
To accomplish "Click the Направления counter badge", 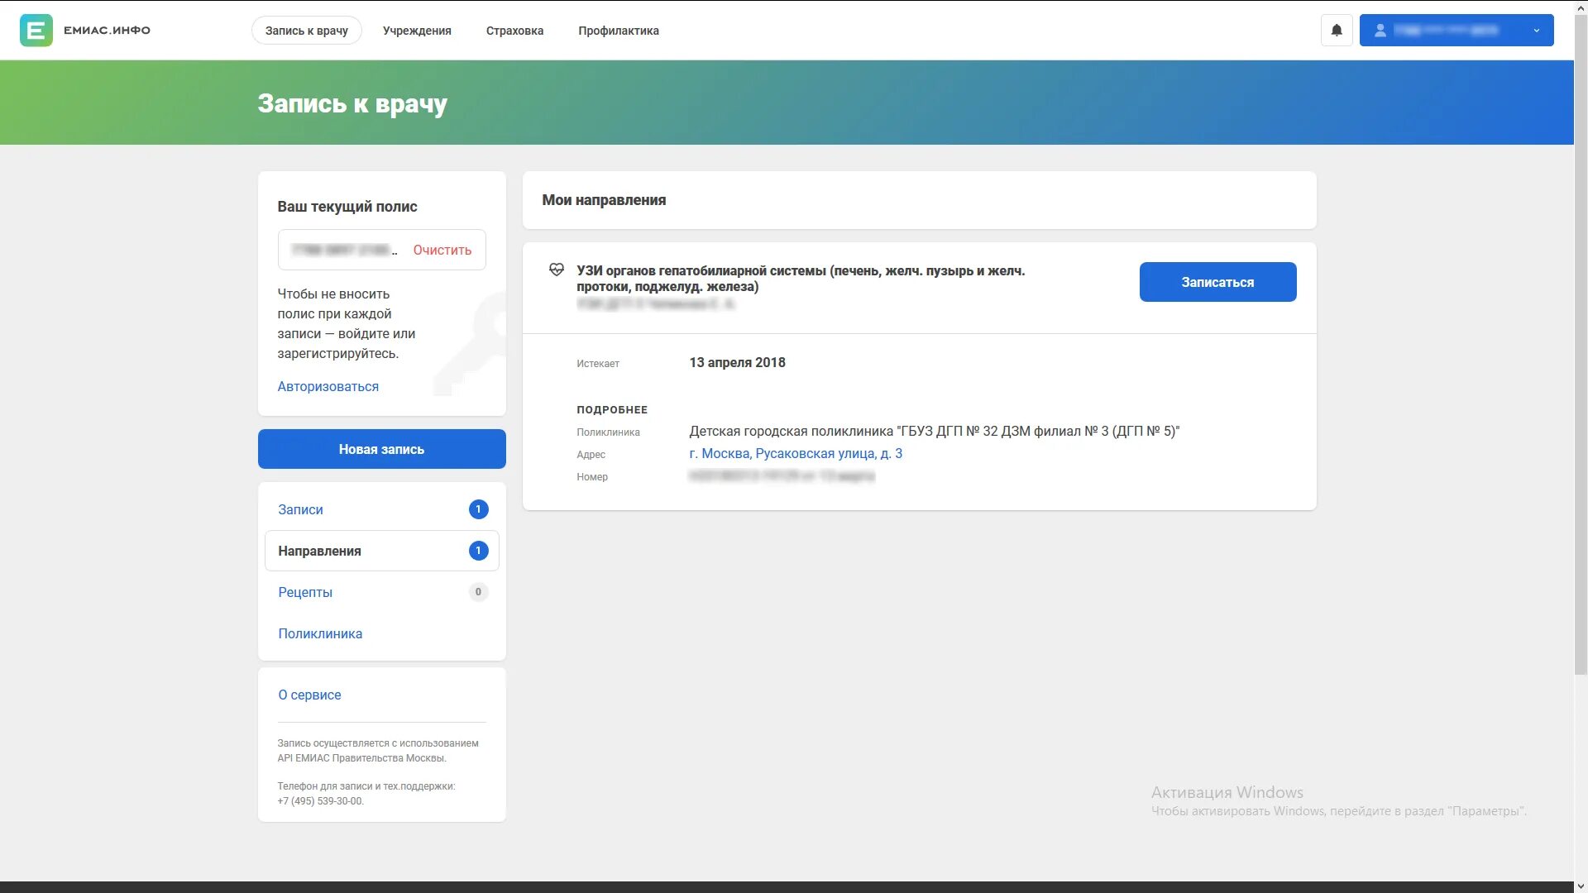I will pyautogui.click(x=478, y=551).
